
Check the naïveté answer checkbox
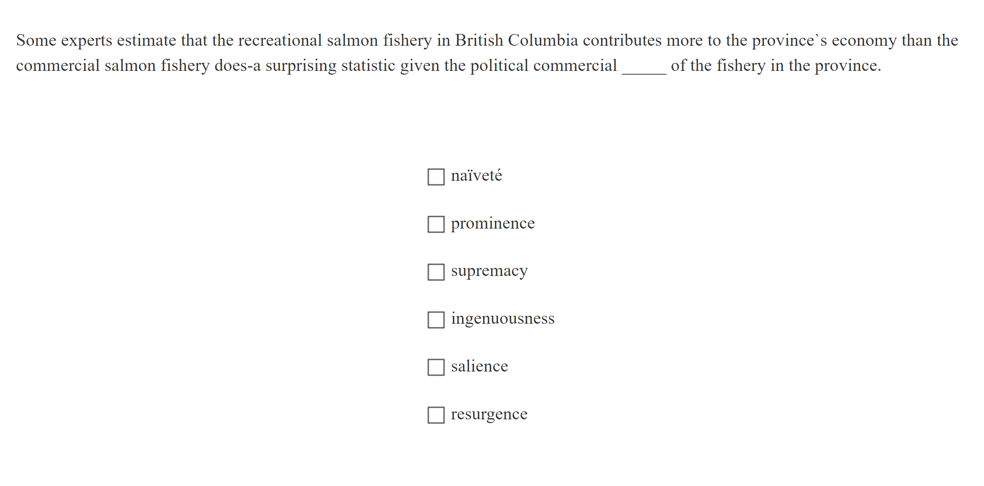pos(436,177)
